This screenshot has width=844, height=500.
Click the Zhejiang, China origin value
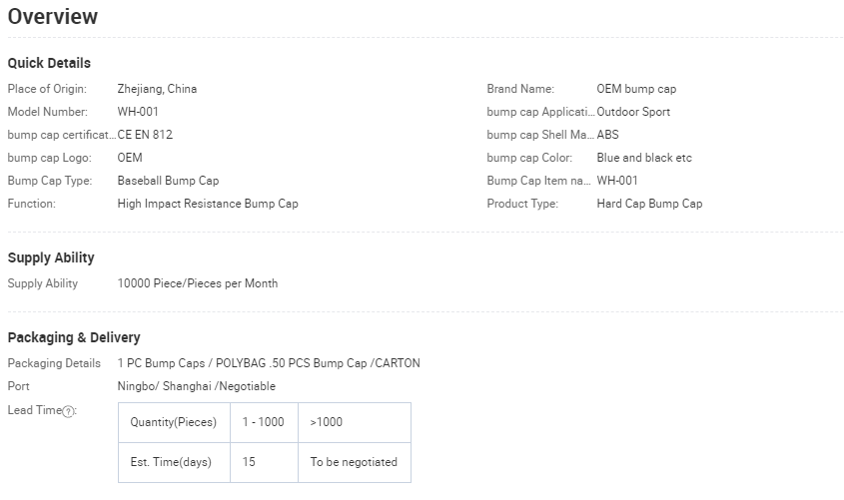(x=157, y=89)
